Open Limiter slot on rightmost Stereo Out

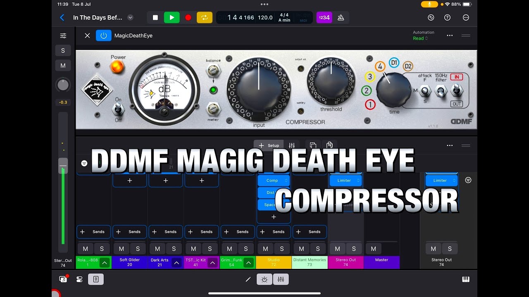pyautogui.click(x=441, y=180)
